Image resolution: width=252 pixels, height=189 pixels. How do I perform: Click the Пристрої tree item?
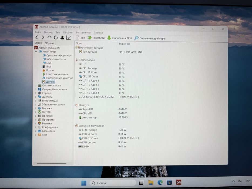pos(45,116)
